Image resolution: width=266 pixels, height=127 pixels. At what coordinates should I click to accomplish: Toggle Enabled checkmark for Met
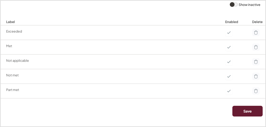[x=229, y=47]
